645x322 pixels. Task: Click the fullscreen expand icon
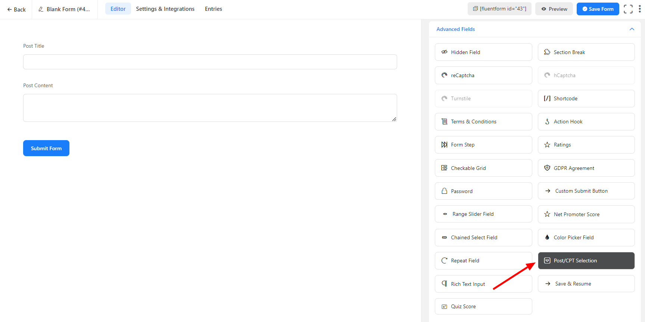[x=628, y=9]
